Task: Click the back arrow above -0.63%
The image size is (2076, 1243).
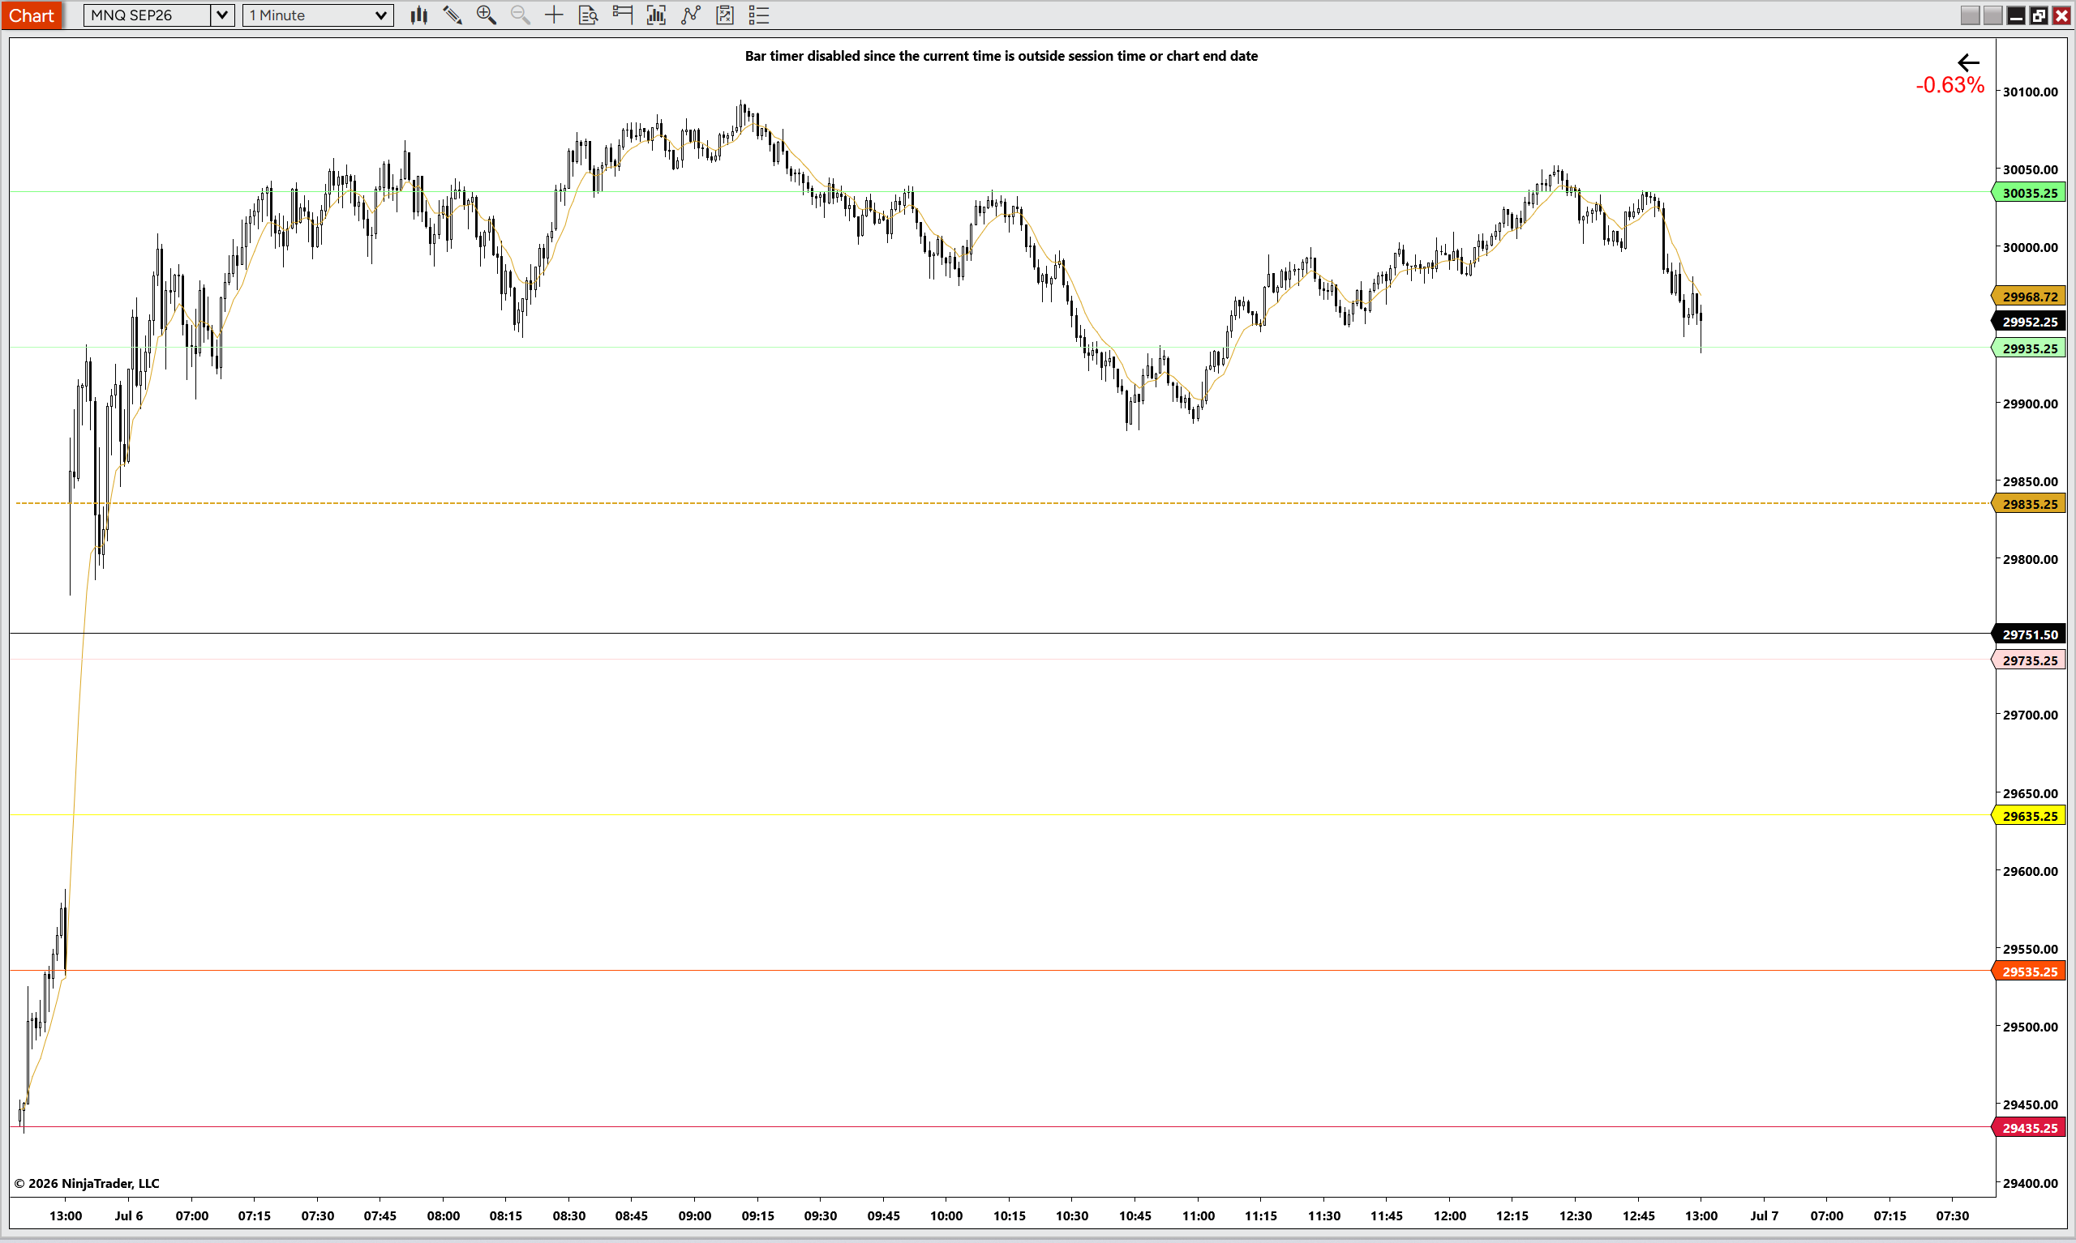Action: tap(1968, 63)
